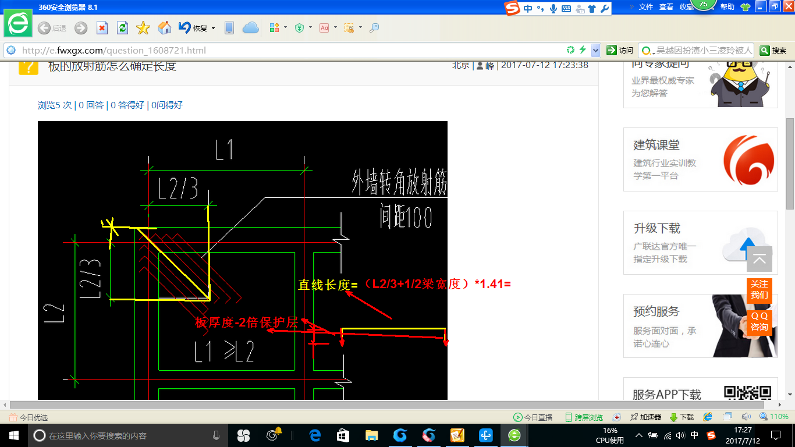Toggle Sogou Chinese/English 中 mode

point(528,8)
